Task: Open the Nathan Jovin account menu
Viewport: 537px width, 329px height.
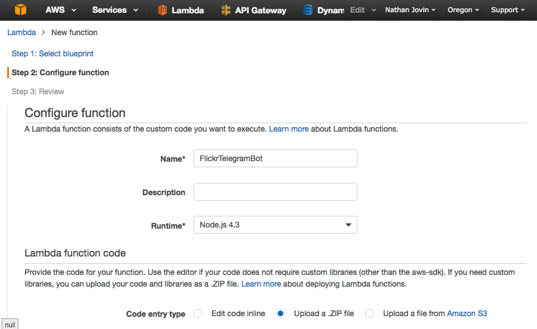Action: [x=410, y=10]
